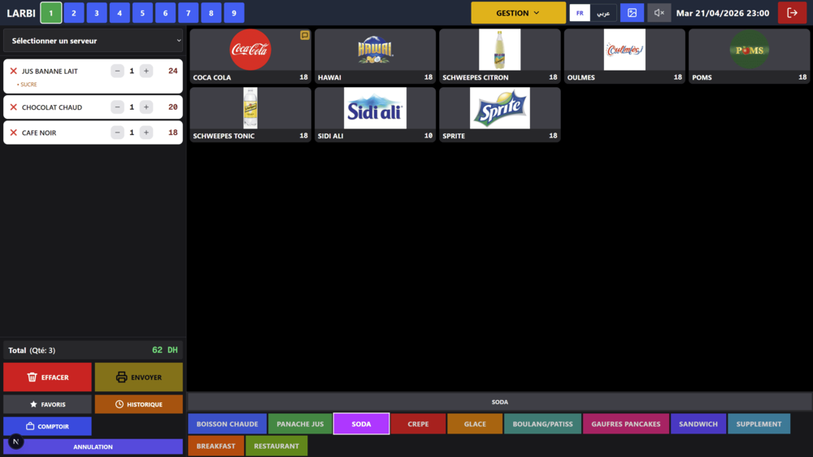Open GAUFRES PANCAKES category
This screenshot has height=457, width=813.
[626, 424]
